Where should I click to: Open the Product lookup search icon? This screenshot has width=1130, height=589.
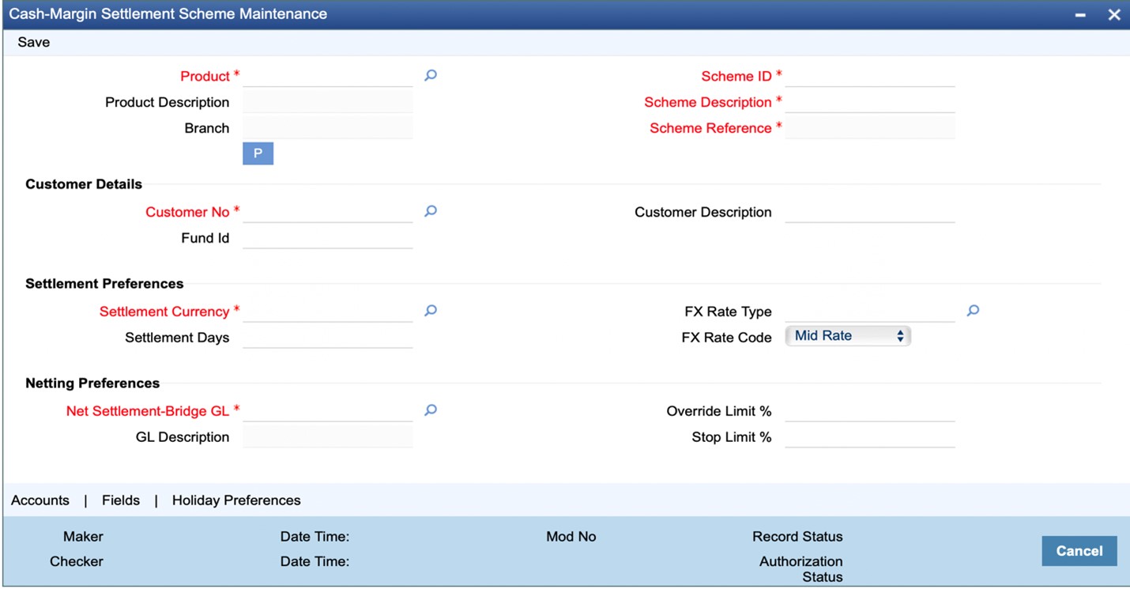coord(431,76)
